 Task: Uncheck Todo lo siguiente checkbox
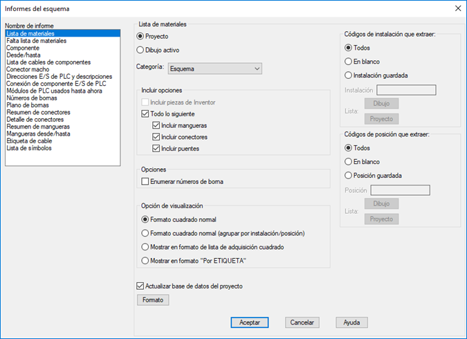tap(145, 113)
